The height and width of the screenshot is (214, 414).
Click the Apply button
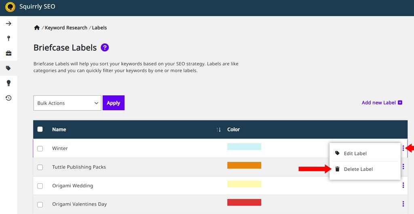point(114,103)
